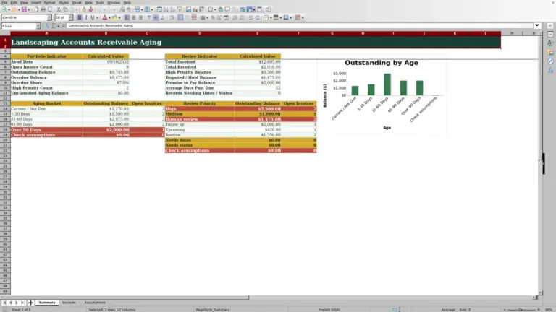
Task: Open sidebar Functions panel icon
Action: [550, 70]
